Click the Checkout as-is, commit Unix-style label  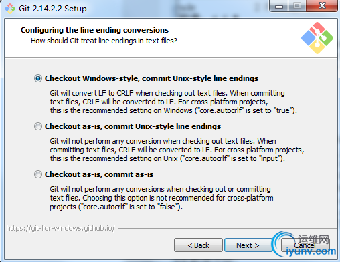[x=133, y=126]
